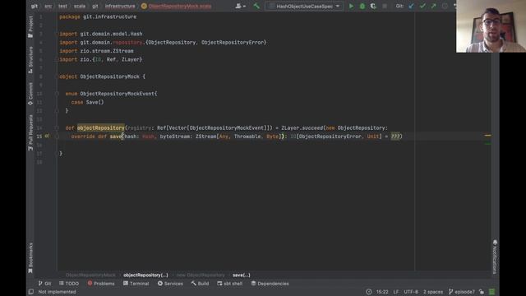Open the TODO tool window
The image size is (526, 296).
[69, 284]
